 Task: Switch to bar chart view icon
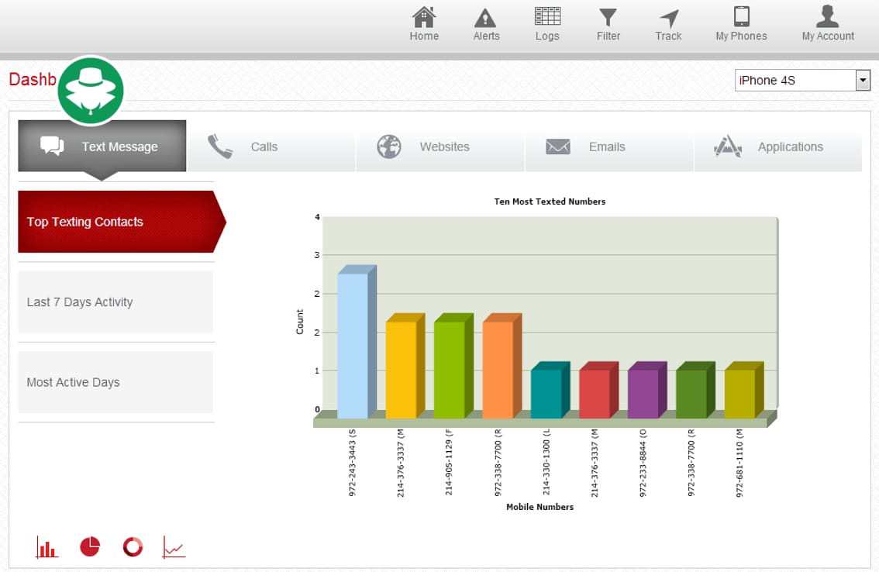[47, 547]
